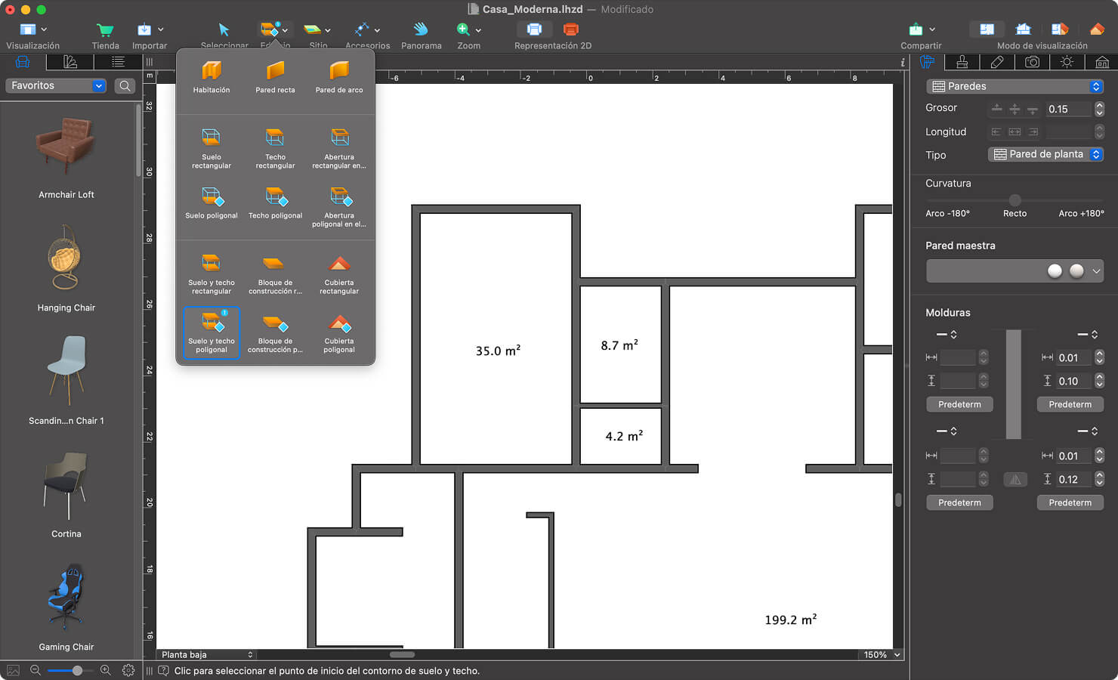Select Techo rectangular ceiling tool

(x=275, y=148)
